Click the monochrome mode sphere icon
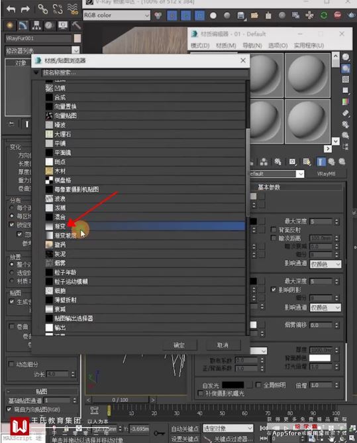357x443 pixels. tap(227, 15)
